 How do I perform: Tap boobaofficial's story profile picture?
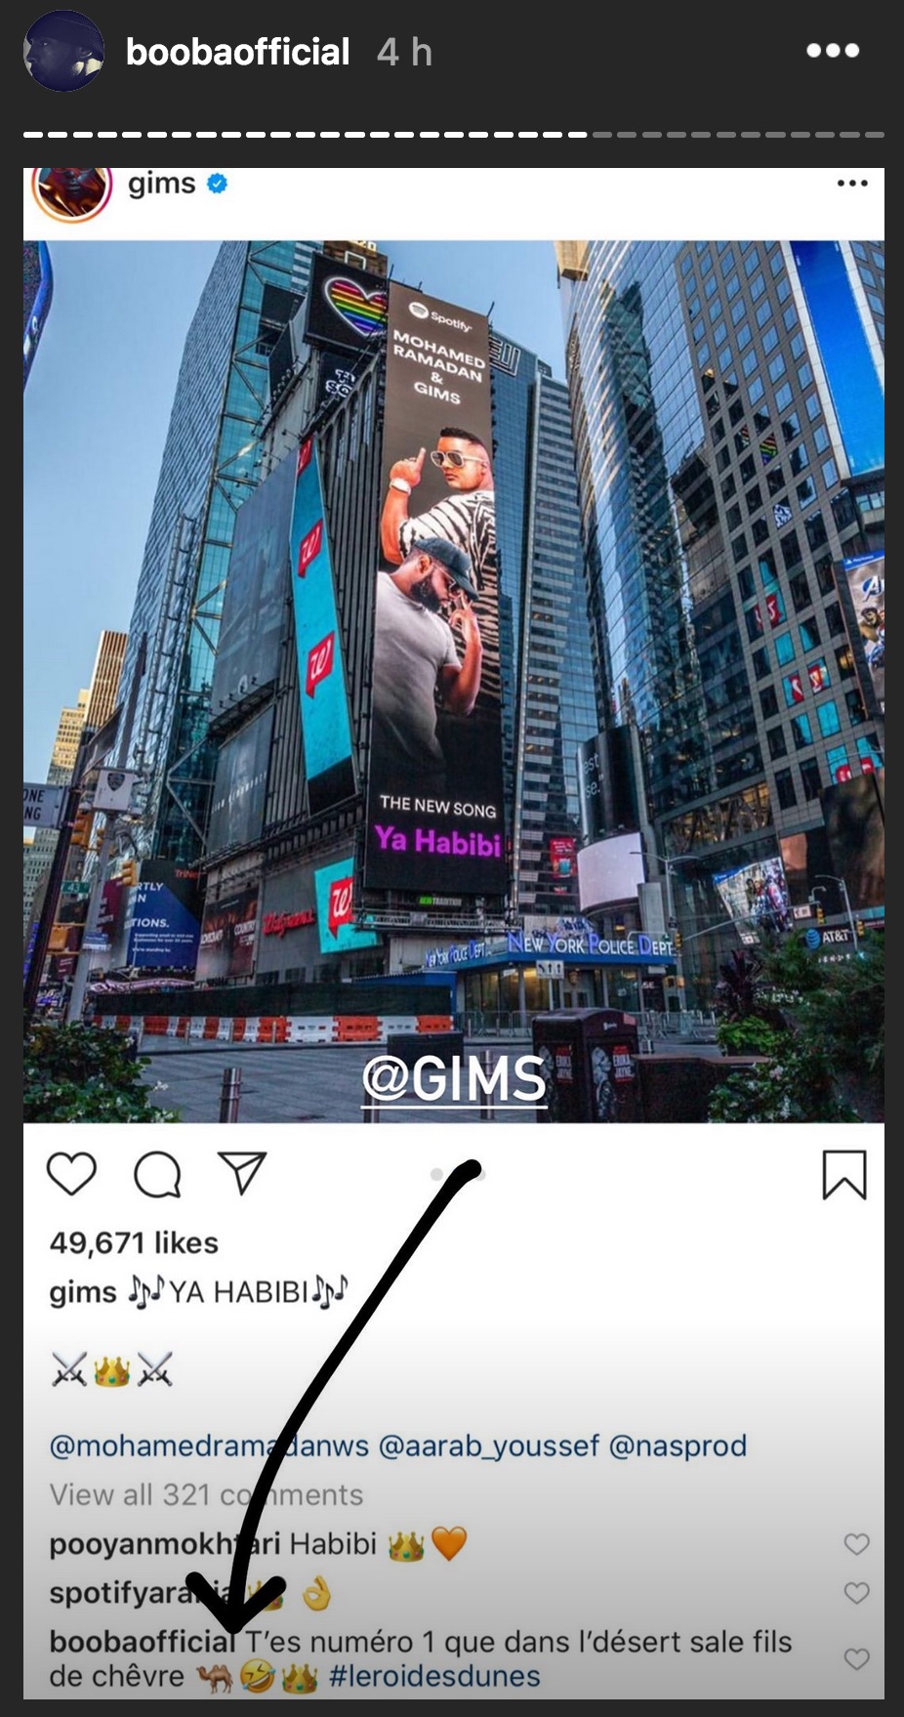pos(63,52)
